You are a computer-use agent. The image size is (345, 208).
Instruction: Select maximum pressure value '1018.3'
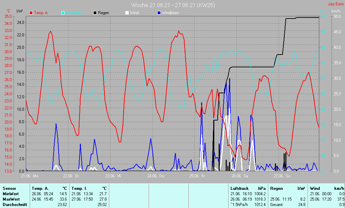pyautogui.click(x=260, y=199)
